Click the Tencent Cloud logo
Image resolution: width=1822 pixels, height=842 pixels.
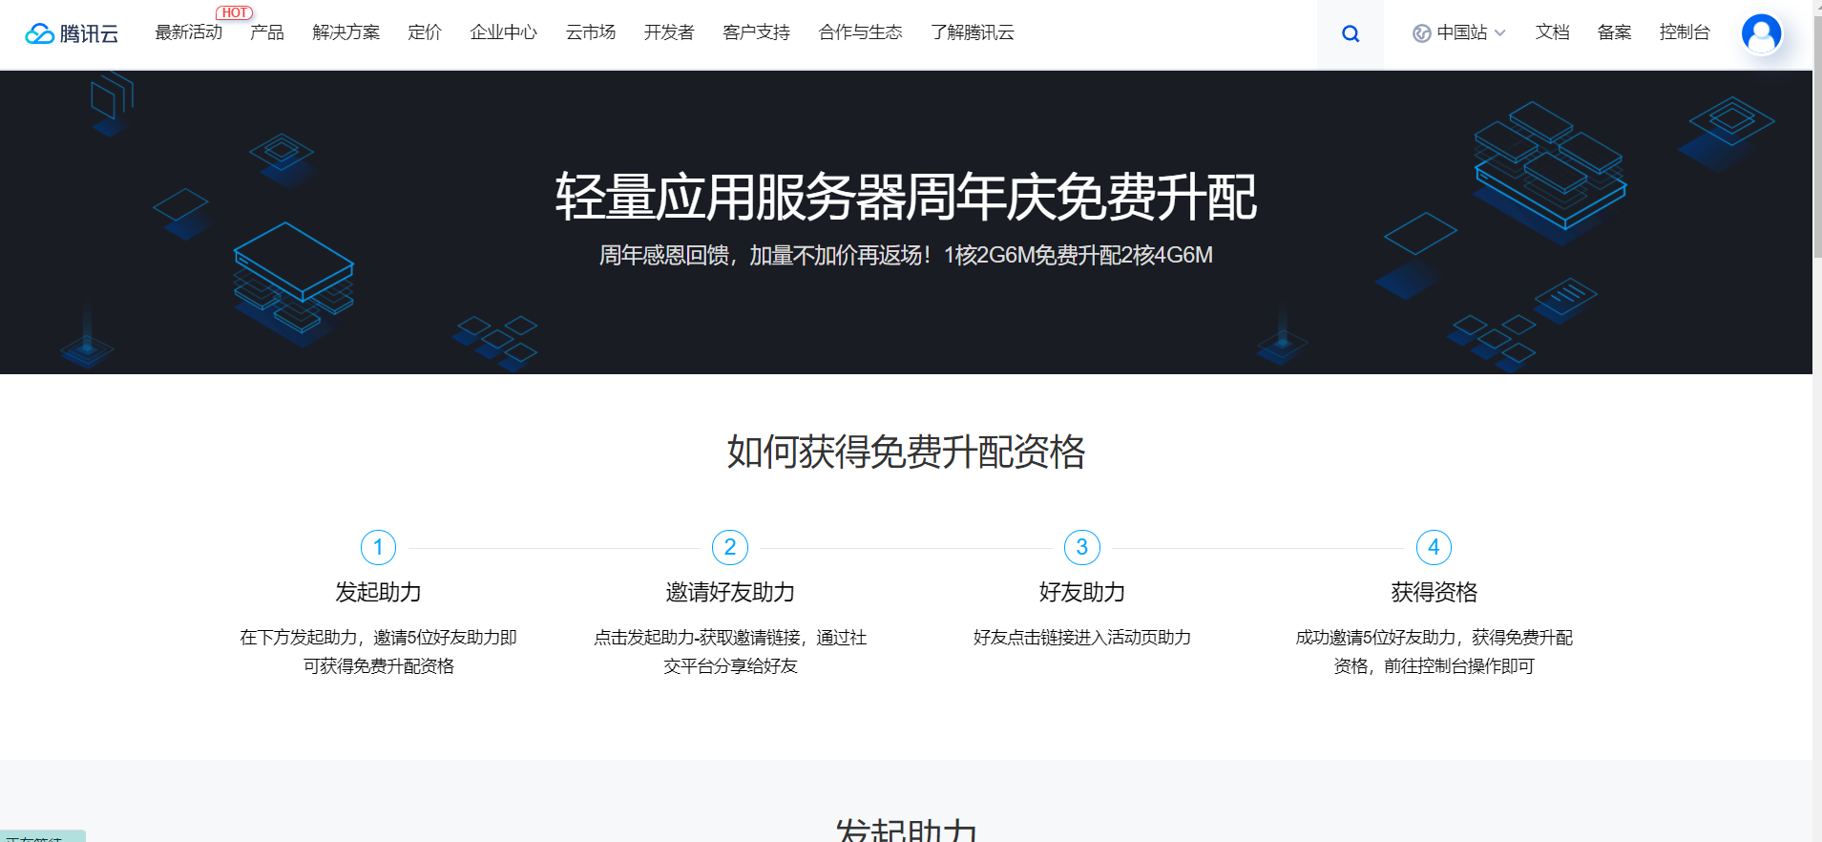tap(72, 33)
